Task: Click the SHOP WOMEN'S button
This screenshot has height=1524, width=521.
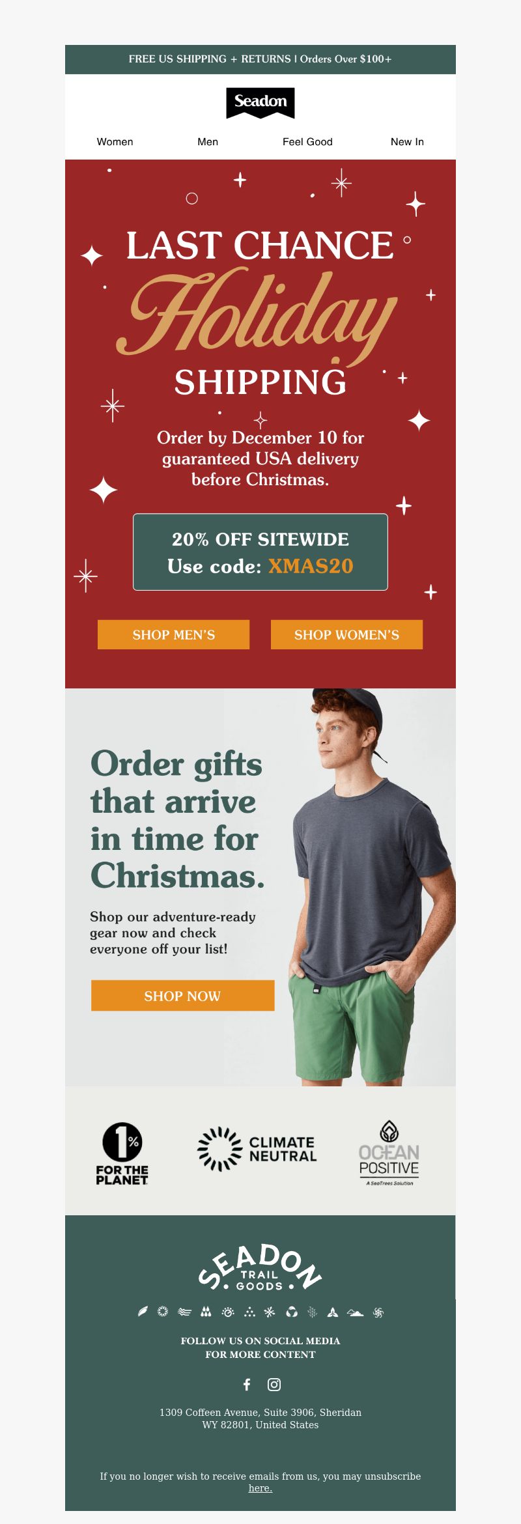Action: click(x=346, y=634)
